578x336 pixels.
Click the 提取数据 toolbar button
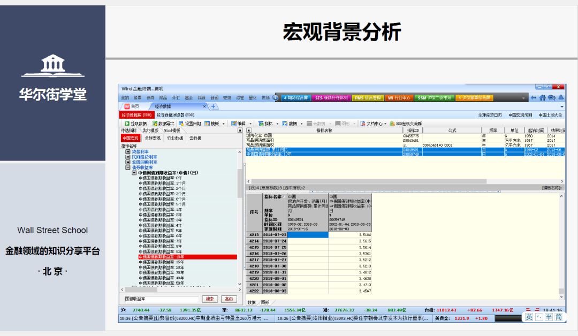point(135,124)
